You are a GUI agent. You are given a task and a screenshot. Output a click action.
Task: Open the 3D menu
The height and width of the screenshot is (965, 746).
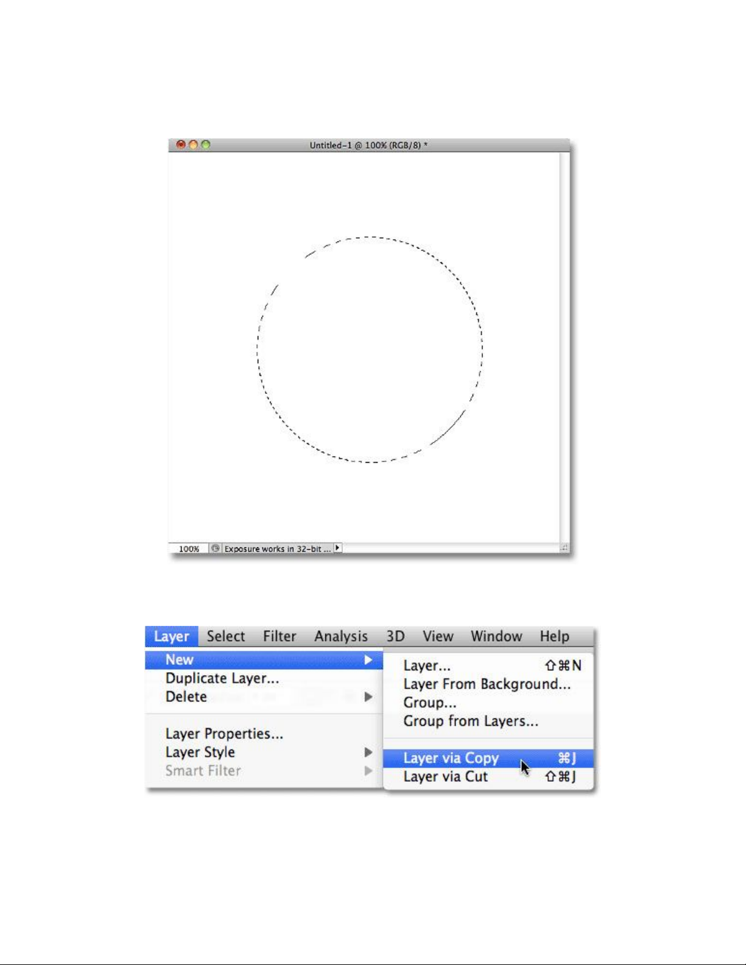pyautogui.click(x=395, y=636)
